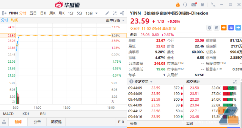Open the stock notes icon
242x128 pixels.
(x=217, y=28)
